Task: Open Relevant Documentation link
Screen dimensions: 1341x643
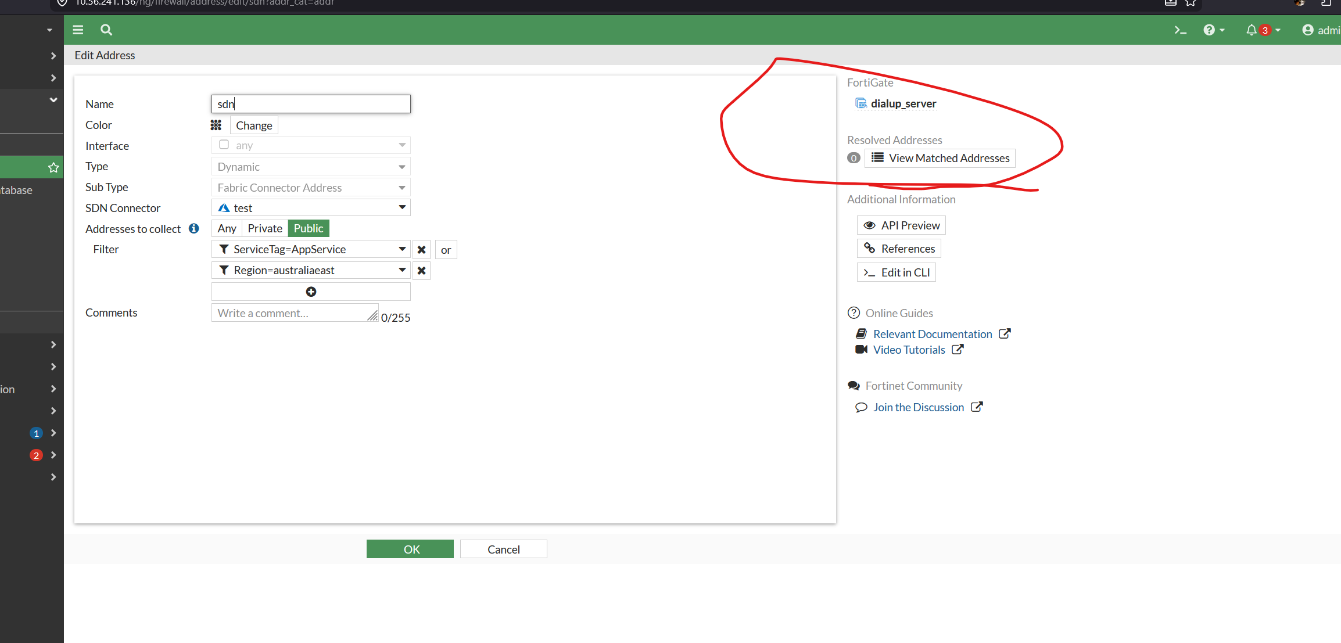Action: tap(933, 334)
